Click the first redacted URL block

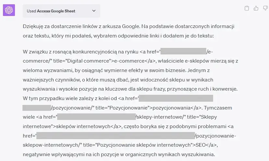point(183,51)
